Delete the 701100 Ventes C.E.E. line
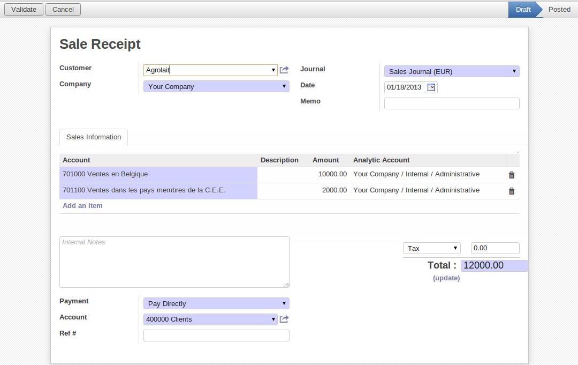This screenshot has height=365, width=578. (511, 191)
